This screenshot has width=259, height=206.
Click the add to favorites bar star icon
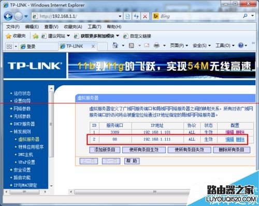click(36, 36)
